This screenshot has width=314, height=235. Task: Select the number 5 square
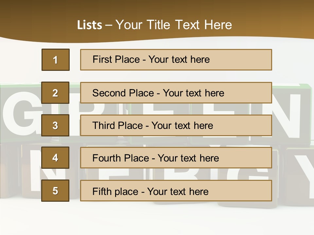click(55, 191)
